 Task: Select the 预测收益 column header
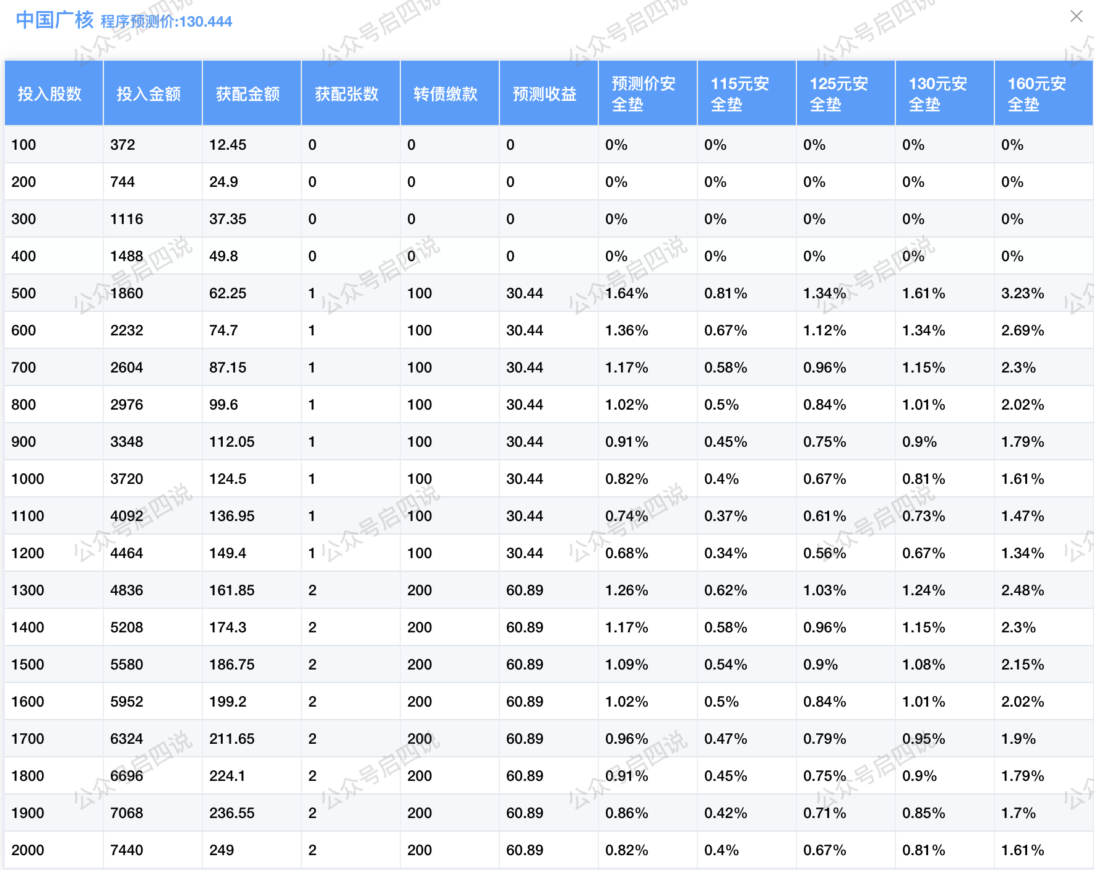[x=545, y=94]
